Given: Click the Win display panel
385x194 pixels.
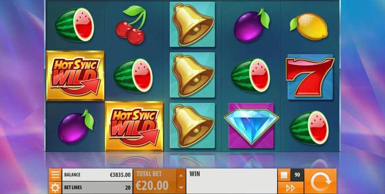Looking at the screenshot, I should 231,181.
